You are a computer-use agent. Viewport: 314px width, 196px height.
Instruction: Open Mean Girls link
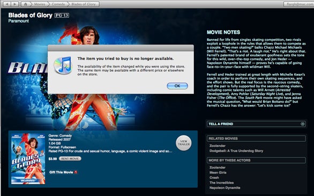click(218, 172)
